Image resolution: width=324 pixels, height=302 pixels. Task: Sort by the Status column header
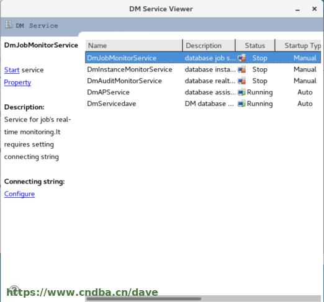(x=255, y=45)
